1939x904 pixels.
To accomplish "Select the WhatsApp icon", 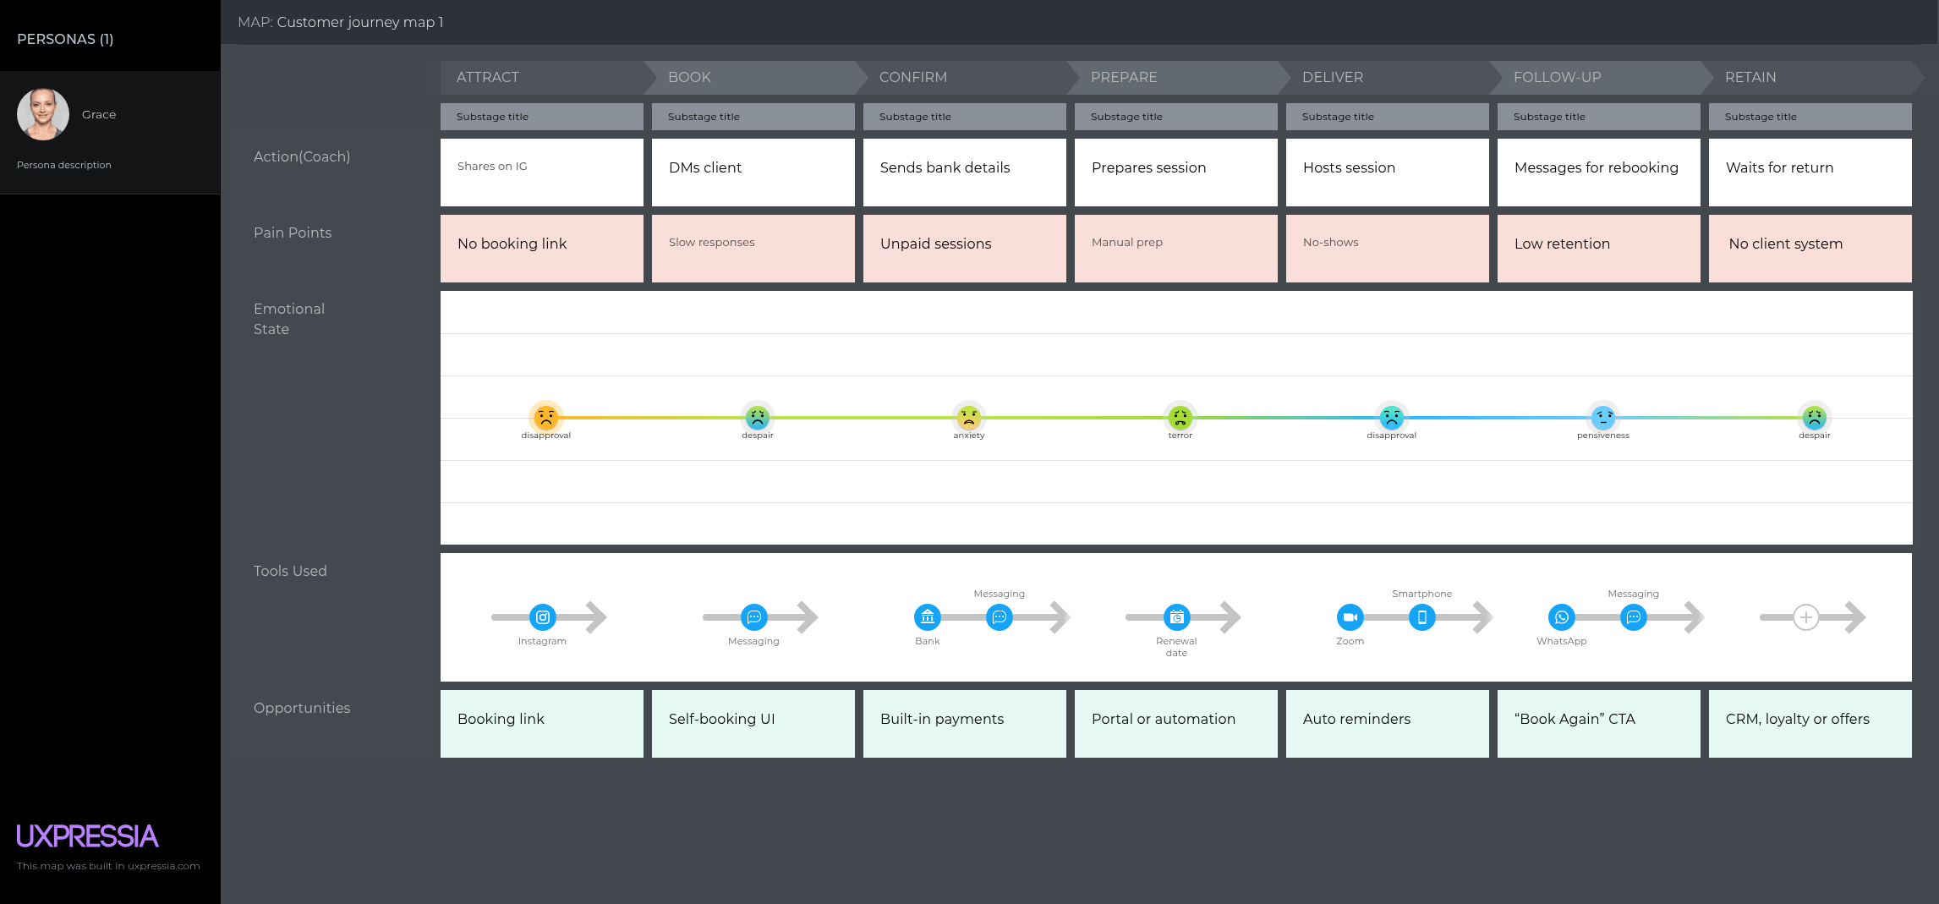I will [x=1562, y=617].
